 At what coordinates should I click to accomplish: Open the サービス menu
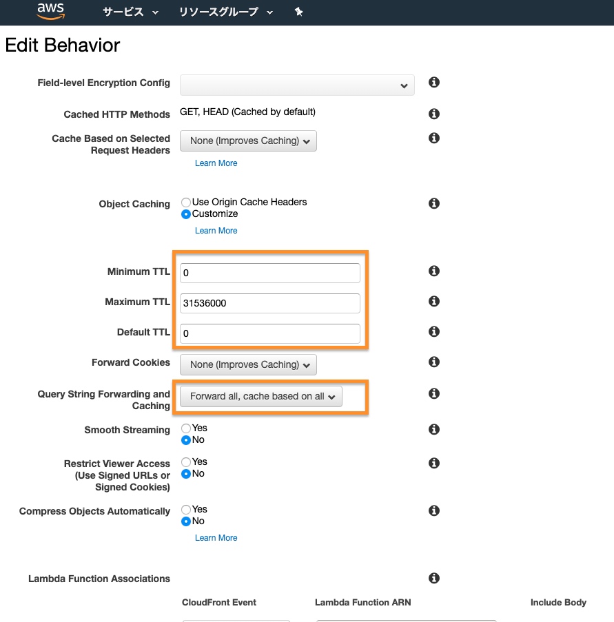coord(130,12)
